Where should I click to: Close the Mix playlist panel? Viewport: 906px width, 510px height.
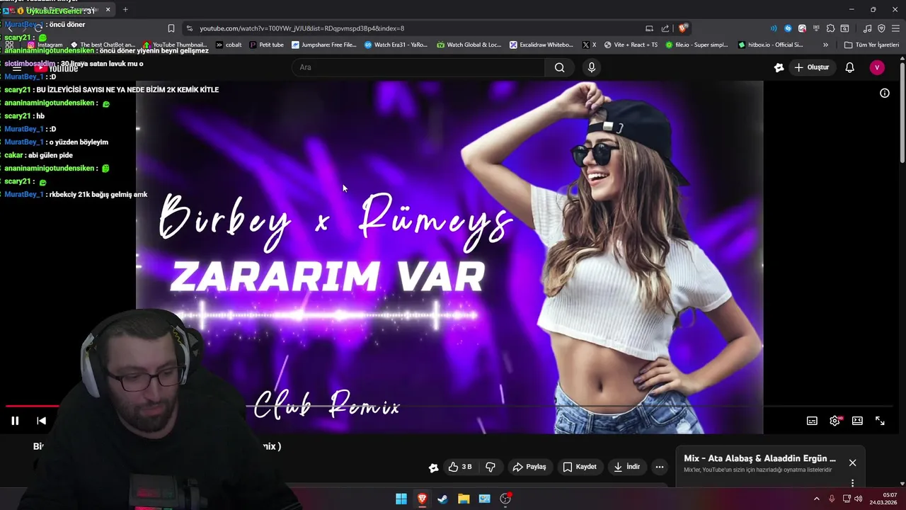point(852,463)
